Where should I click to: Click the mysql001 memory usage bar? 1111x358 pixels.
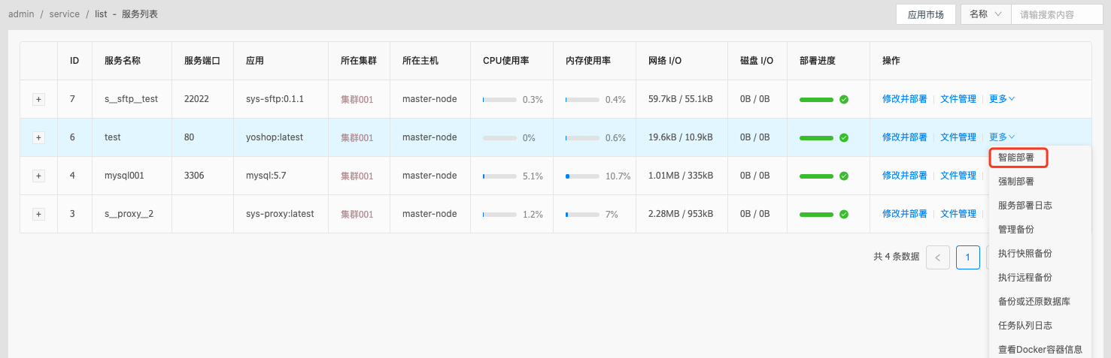click(582, 176)
